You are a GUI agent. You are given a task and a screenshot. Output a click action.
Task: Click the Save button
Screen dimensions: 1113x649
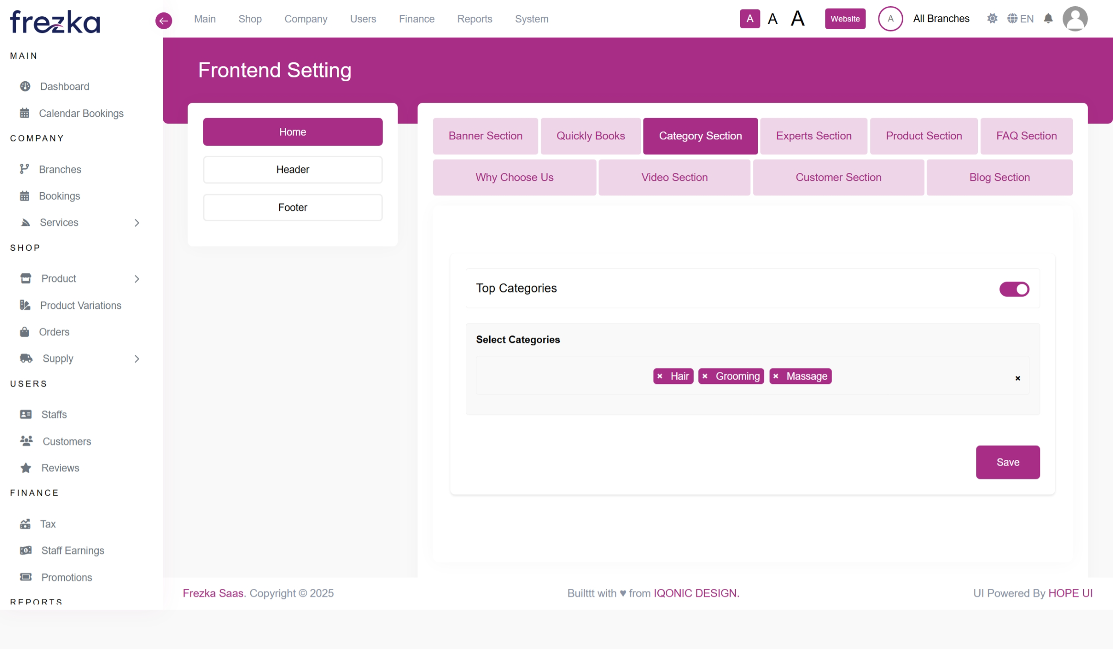coord(1007,462)
